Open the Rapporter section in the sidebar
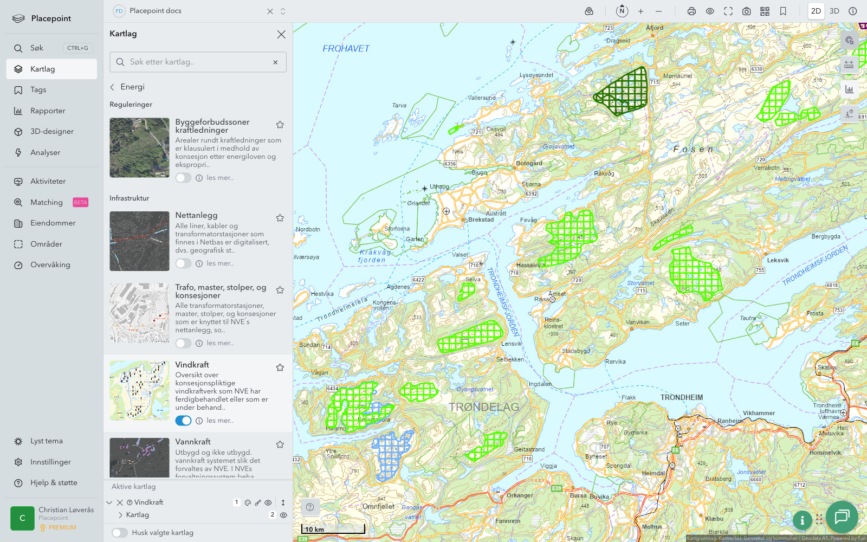Image resolution: width=867 pixels, height=542 pixels. coord(48,111)
